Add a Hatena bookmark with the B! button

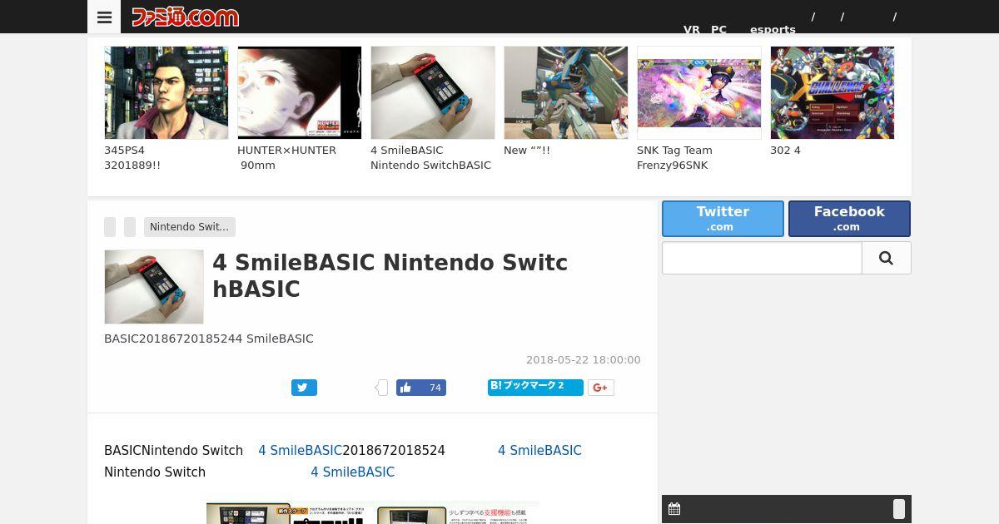pyautogui.click(x=535, y=387)
